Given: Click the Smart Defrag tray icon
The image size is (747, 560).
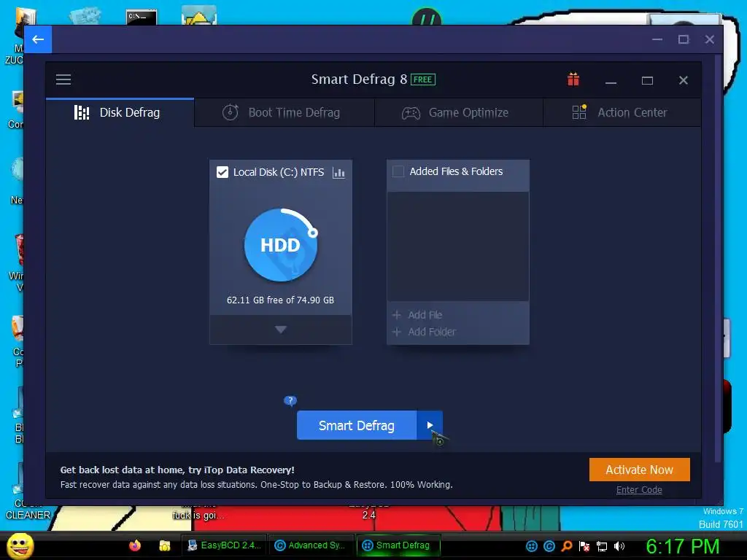Looking at the screenshot, I should click(x=532, y=546).
